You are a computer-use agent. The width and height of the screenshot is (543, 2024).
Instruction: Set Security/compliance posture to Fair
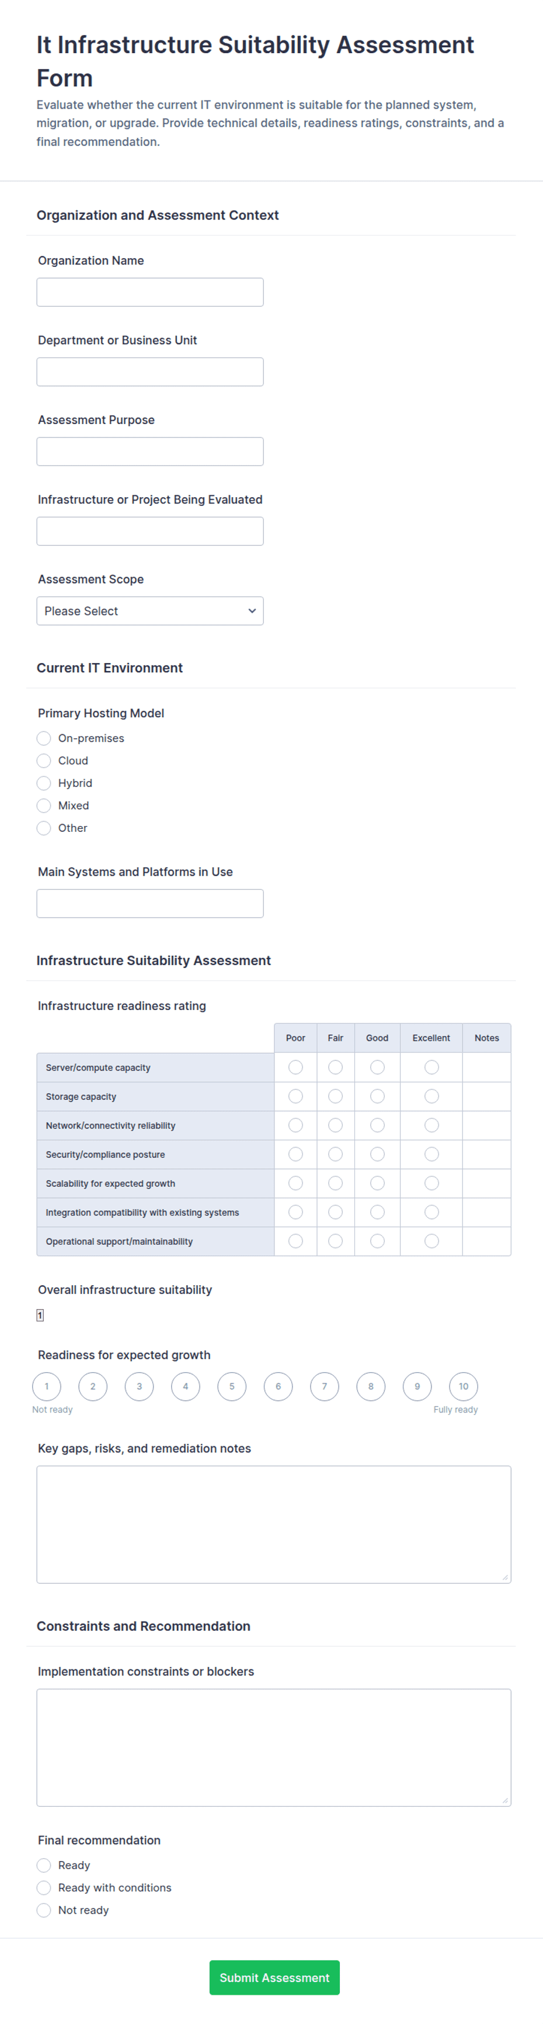click(336, 1154)
